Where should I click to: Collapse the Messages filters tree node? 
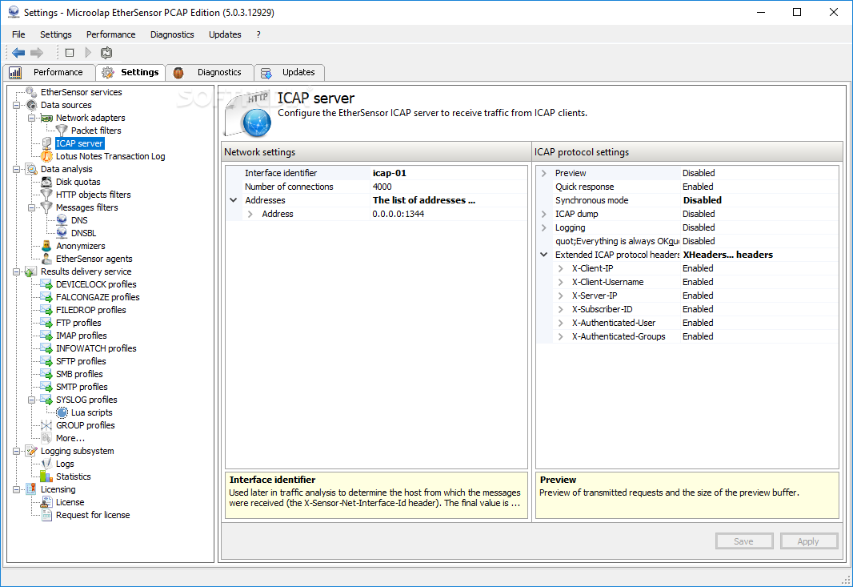tap(31, 207)
